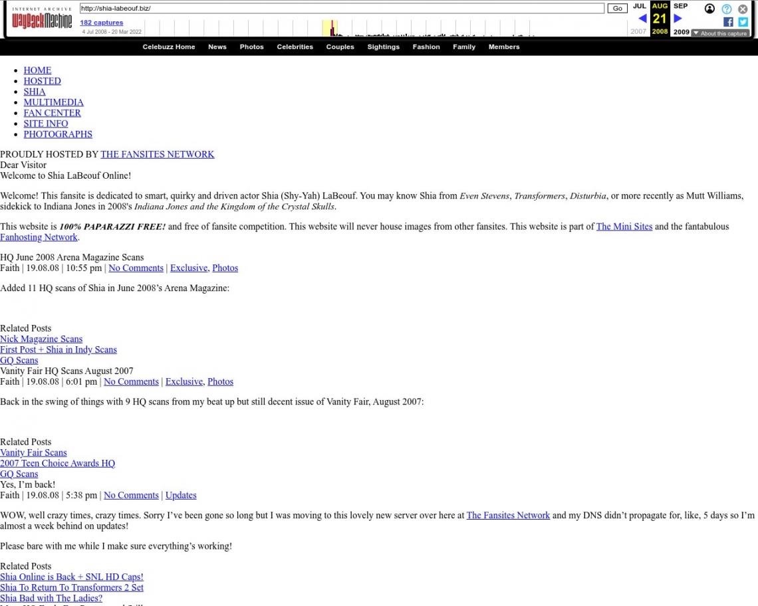Viewport: 758px width, 606px height.
Task: Open Celebuzz Home menu item
Action: click(x=169, y=47)
